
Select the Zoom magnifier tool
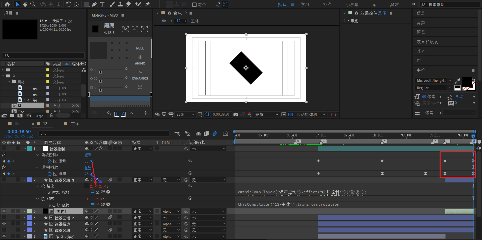click(33, 4)
